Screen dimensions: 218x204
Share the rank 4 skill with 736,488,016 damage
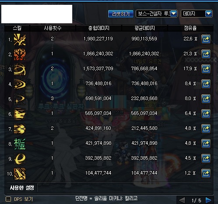206,84
